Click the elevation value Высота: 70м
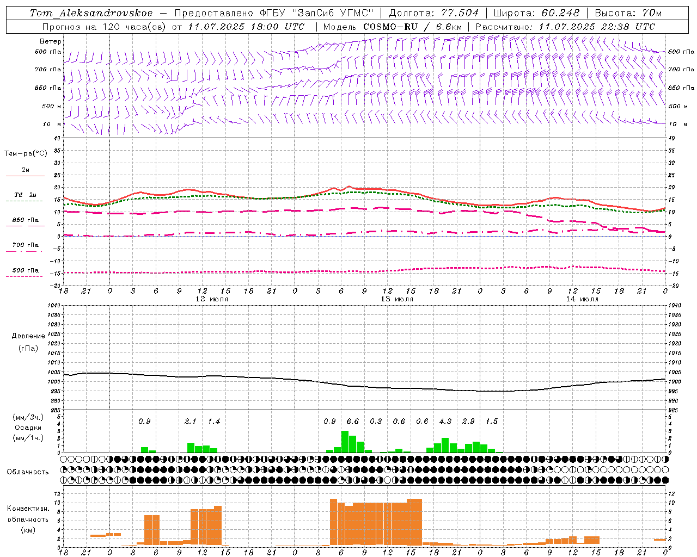The width and height of the screenshot is (697, 557). pyautogui.click(x=628, y=13)
